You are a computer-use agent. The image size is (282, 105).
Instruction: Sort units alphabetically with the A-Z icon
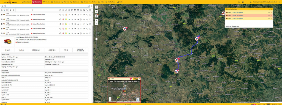4,10
